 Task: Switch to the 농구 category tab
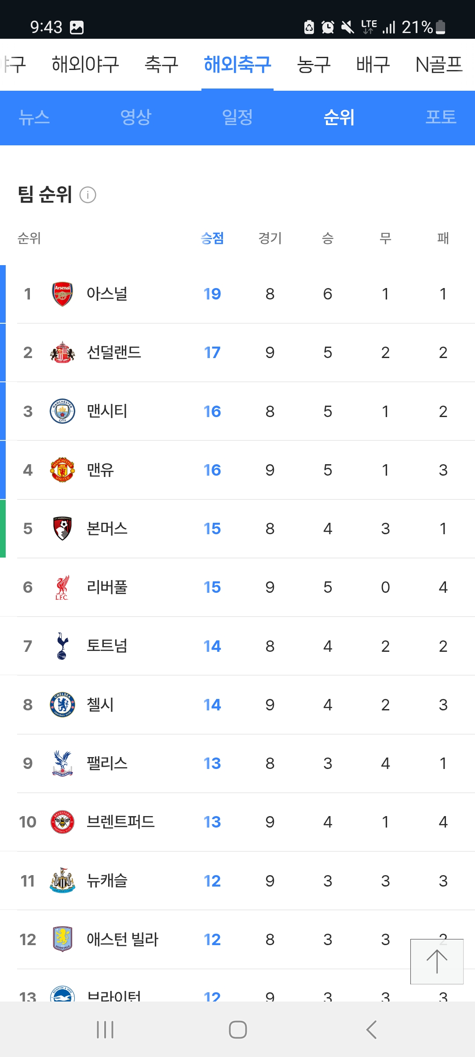point(314,65)
